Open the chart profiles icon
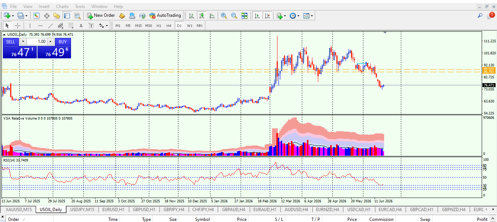Viewport: 497px width, 222px height. [20, 16]
